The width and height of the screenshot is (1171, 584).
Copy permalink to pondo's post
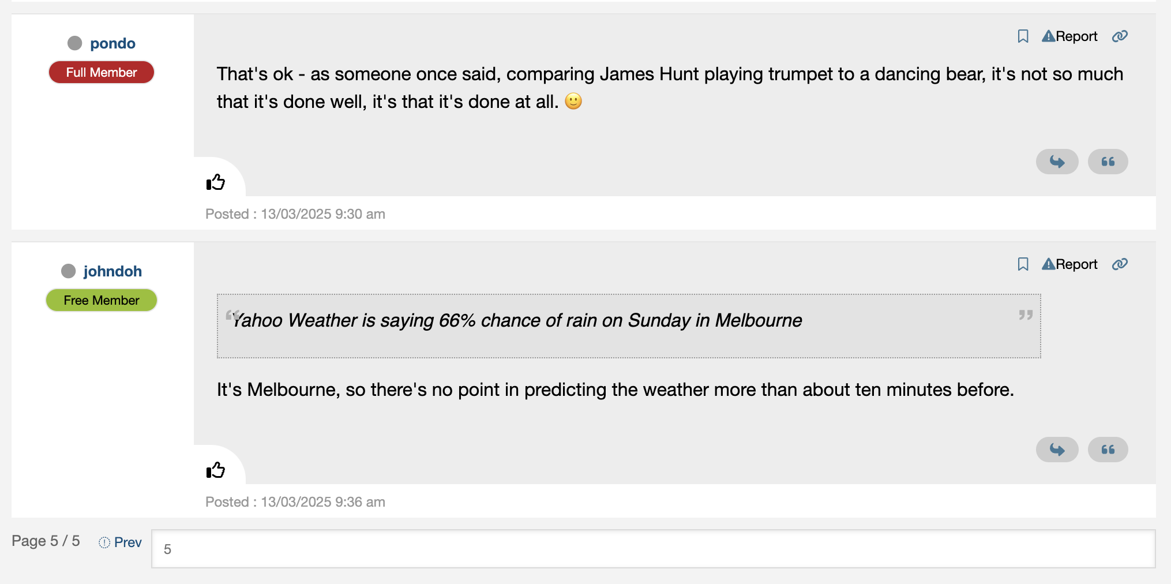point(1120,36)
